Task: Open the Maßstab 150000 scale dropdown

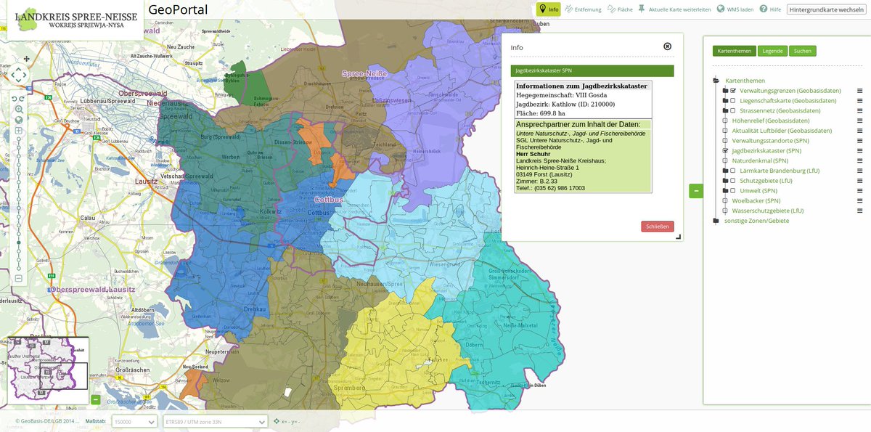Action: 134,421
